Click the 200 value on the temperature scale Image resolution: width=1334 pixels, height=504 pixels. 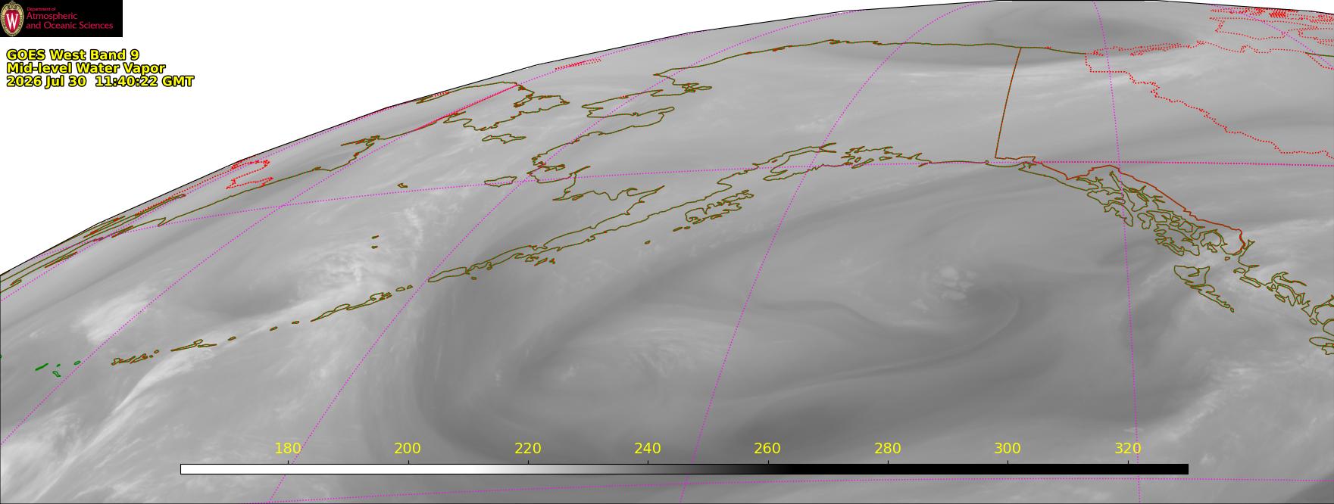pos(408,448)
